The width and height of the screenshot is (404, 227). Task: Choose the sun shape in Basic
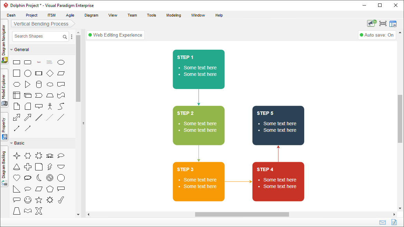pos(50,200)
